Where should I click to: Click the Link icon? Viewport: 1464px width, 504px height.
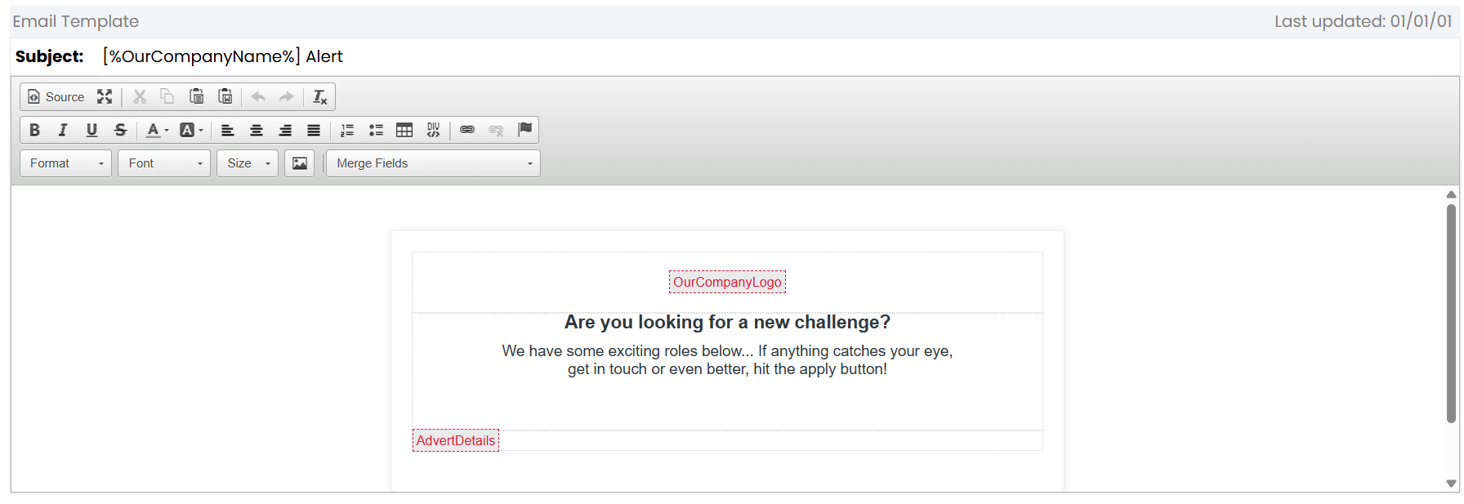click(x=467, y=130)
